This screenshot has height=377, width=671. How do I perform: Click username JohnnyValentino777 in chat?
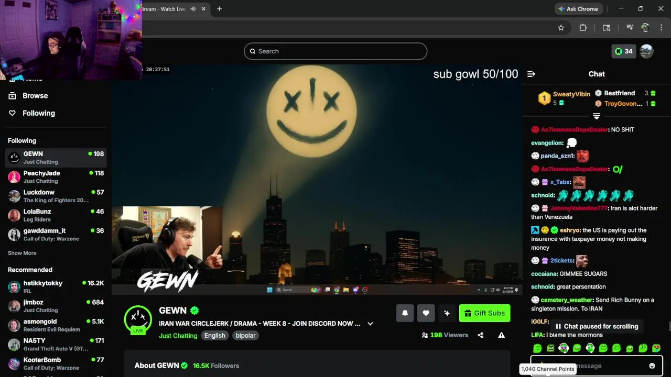579,208
